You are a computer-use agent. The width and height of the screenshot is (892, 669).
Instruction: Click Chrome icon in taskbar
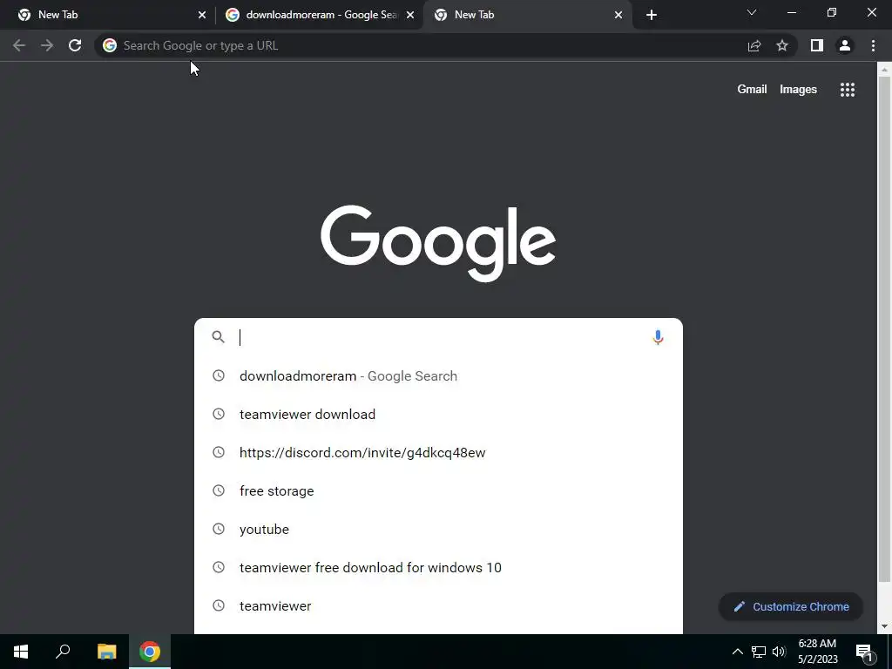click(150, 652)
